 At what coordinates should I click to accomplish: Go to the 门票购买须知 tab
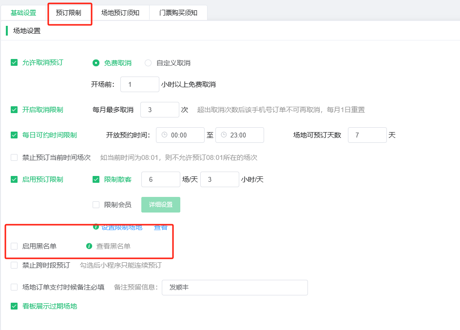[x=178, y=13]
